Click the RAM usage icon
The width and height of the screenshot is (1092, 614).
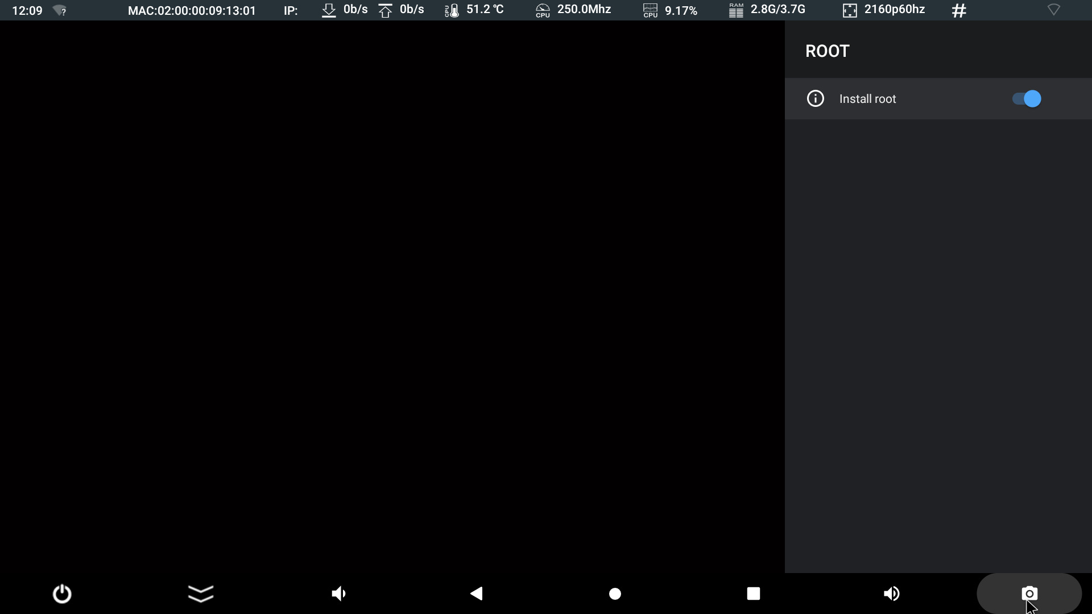(x=736, y=10)
